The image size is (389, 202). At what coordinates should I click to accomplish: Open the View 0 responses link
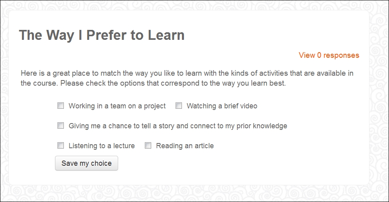tap(329, 55)
